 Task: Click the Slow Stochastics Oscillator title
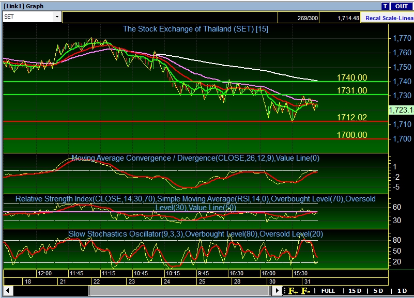point(196,234)
